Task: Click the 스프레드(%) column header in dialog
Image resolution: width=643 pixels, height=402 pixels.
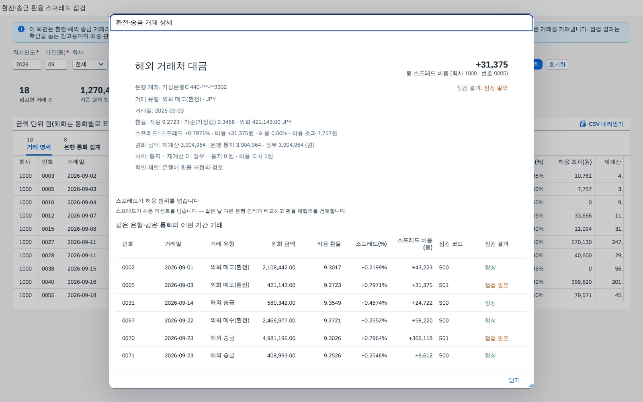Action: click(371, 244)
